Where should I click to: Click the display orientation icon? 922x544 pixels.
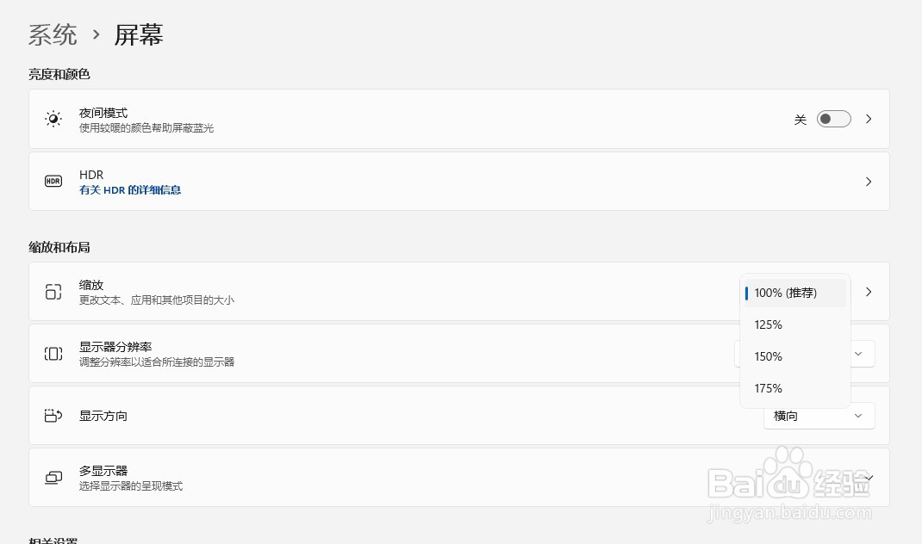53,416
